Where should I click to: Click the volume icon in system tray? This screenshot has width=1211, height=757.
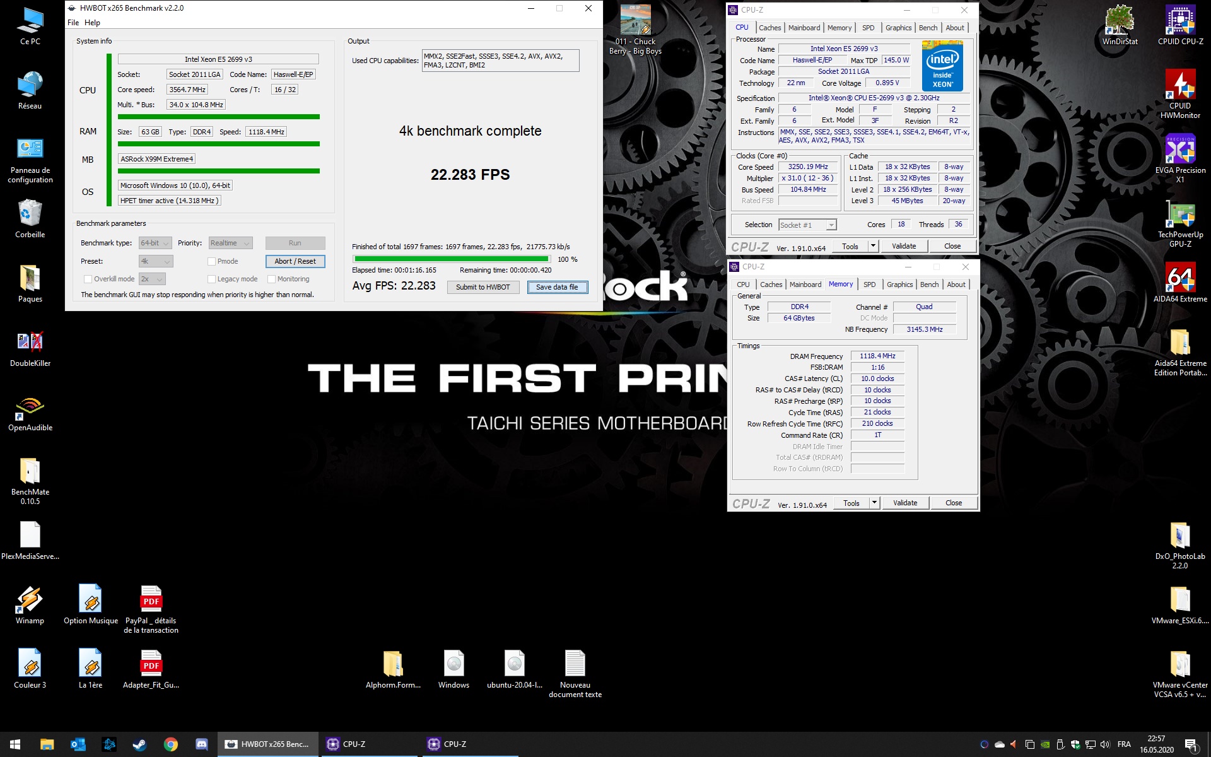click(x=1104, y=744)
